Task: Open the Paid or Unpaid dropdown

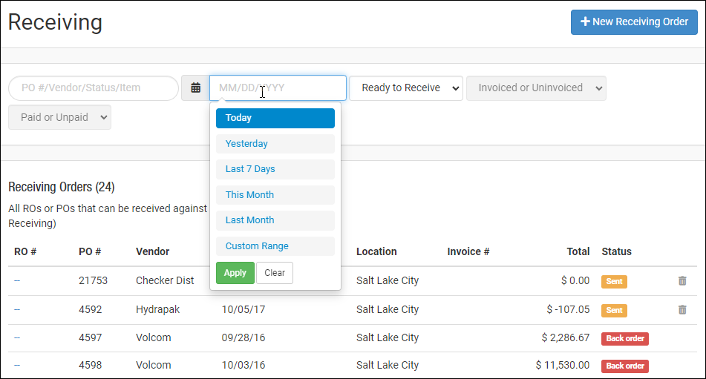Action: [x=60, y=117]
